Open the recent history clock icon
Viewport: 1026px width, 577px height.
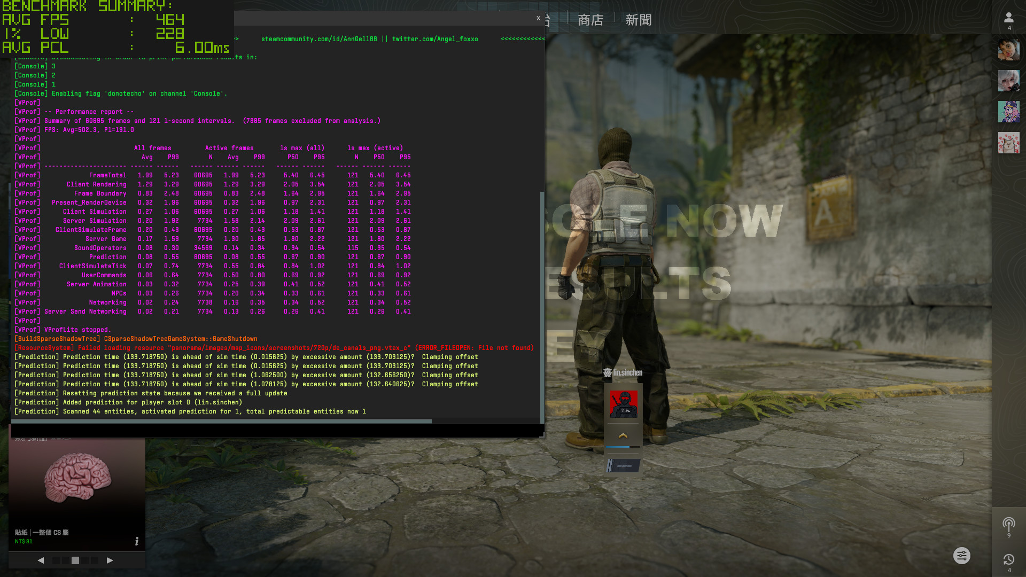click(x=1008, y=559)
